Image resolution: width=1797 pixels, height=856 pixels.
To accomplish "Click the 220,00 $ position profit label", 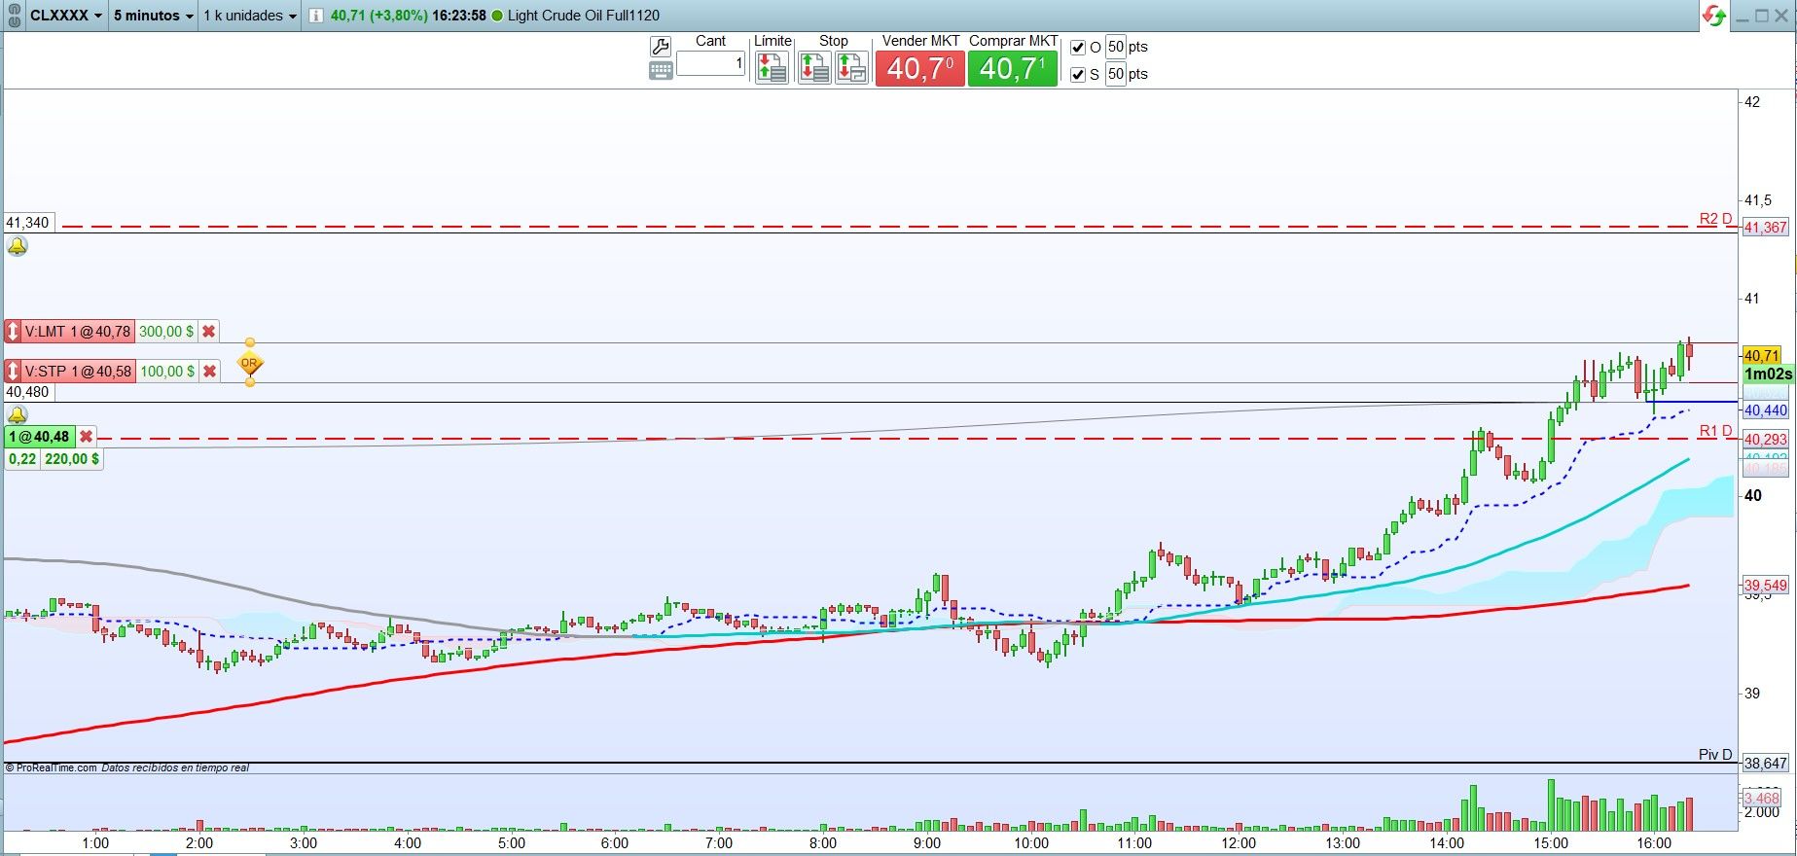I will pyautogui.click(x=72, y=459).
